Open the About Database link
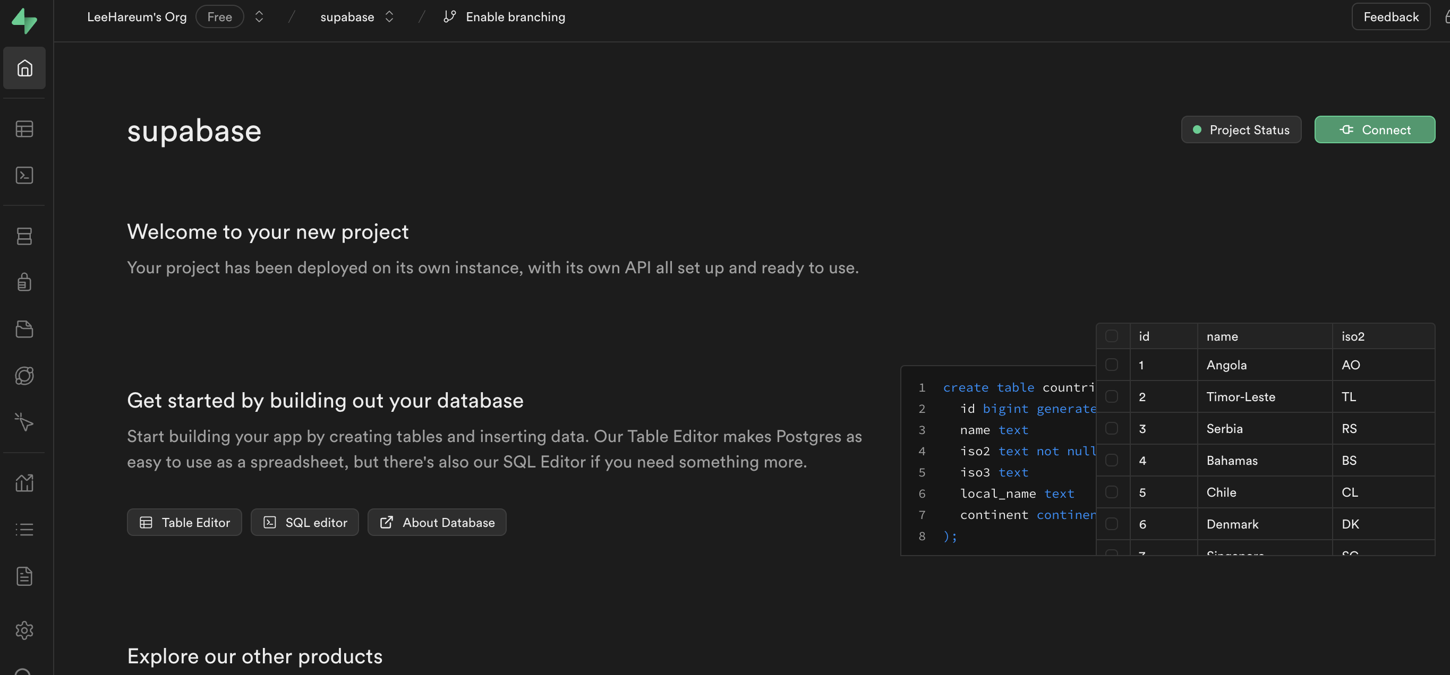This screenshot has height=675, width=1450. 437,523
